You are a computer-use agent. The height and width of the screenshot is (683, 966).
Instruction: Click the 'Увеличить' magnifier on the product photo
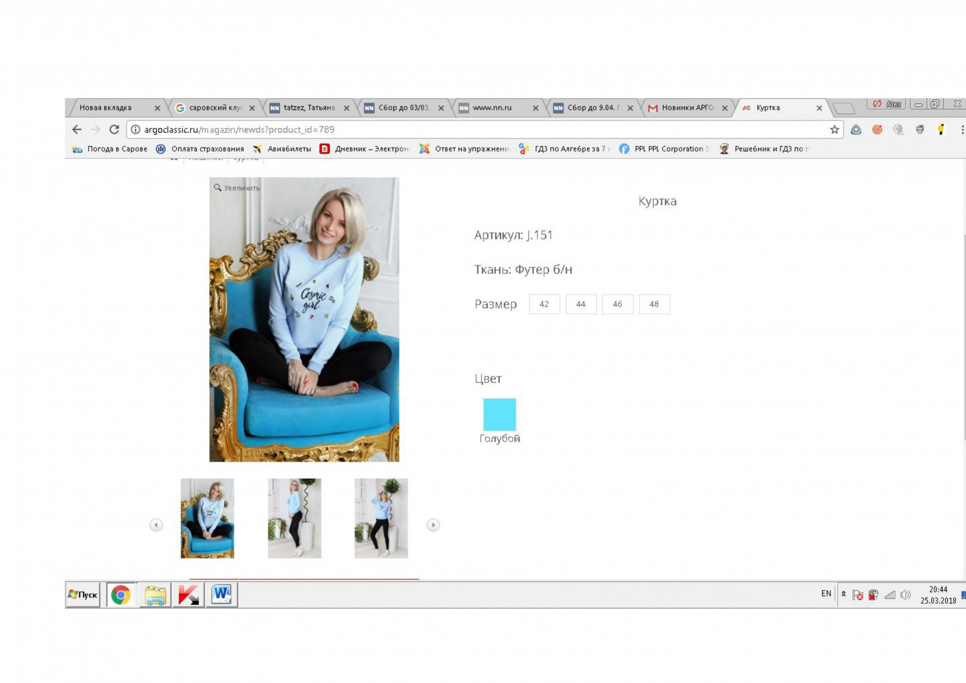click(x=237, y=188)
